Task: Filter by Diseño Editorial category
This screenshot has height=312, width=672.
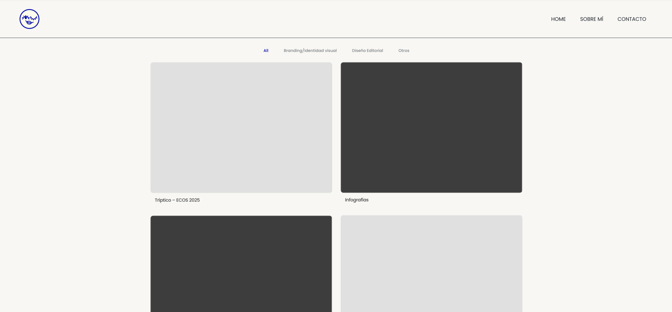Action: click(367, 51)
